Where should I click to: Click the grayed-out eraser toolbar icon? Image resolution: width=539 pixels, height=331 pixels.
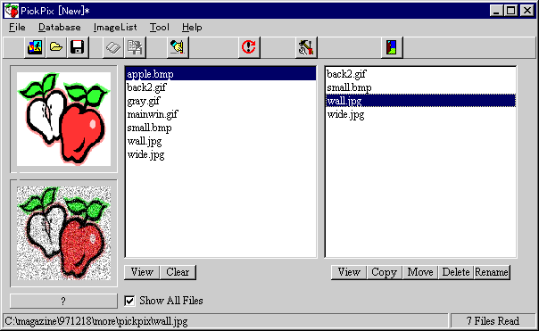click(x=113, y=47)
